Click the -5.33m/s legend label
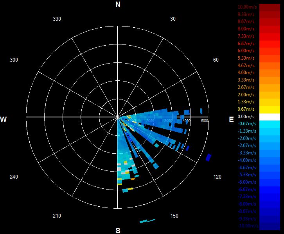 pyautogui.click(x=247, y=175)
